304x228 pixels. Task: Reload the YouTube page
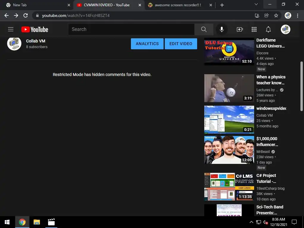(x=26, y=15)
